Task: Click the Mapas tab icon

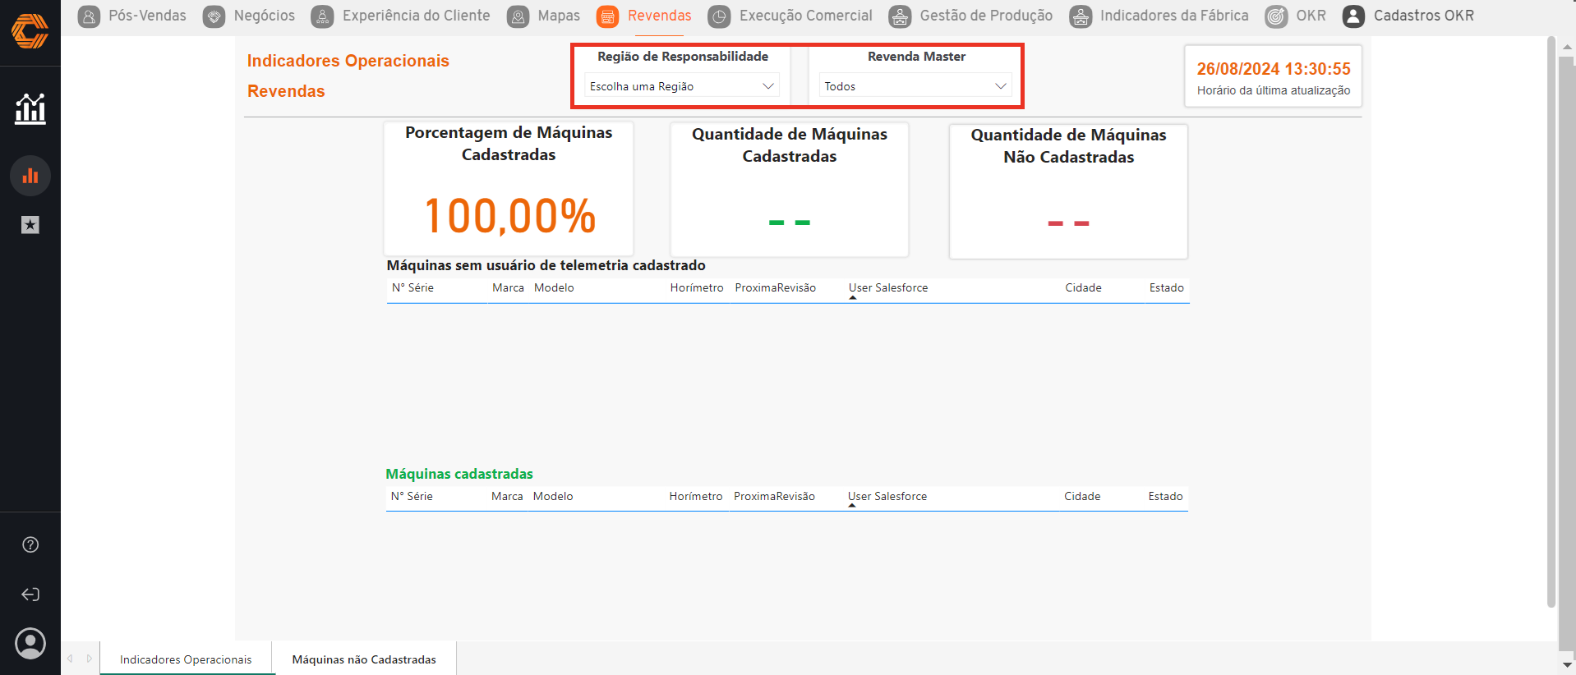Action: (x=518, y=16)
